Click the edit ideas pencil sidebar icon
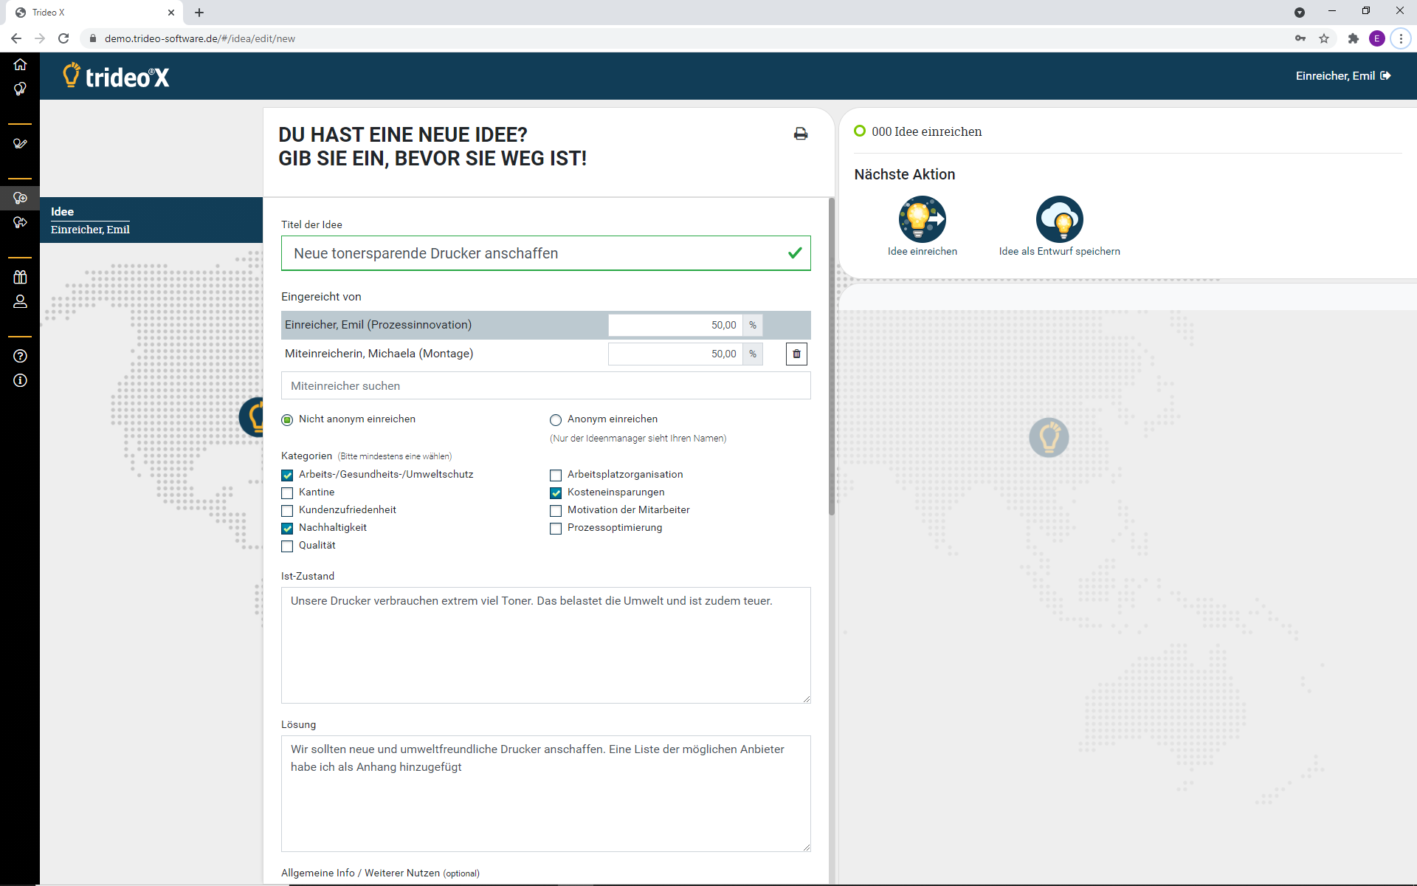 click(20, 143)
